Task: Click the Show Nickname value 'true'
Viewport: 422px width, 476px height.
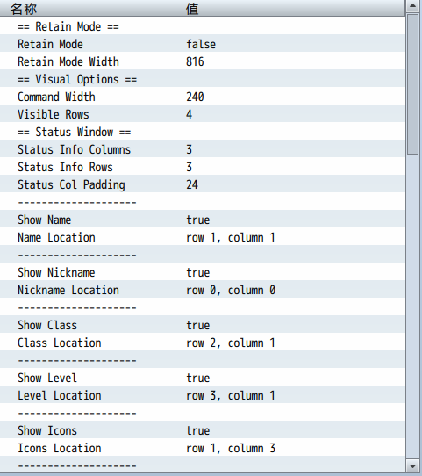Action: pos(198,273)
